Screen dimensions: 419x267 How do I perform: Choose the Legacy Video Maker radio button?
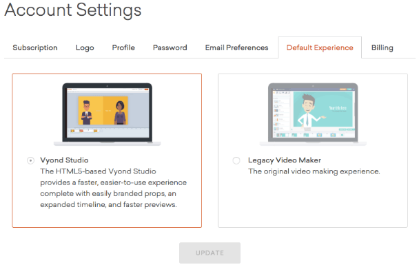tap(236, 160)
